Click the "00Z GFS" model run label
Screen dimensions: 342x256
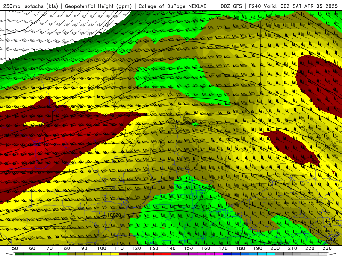231,6
